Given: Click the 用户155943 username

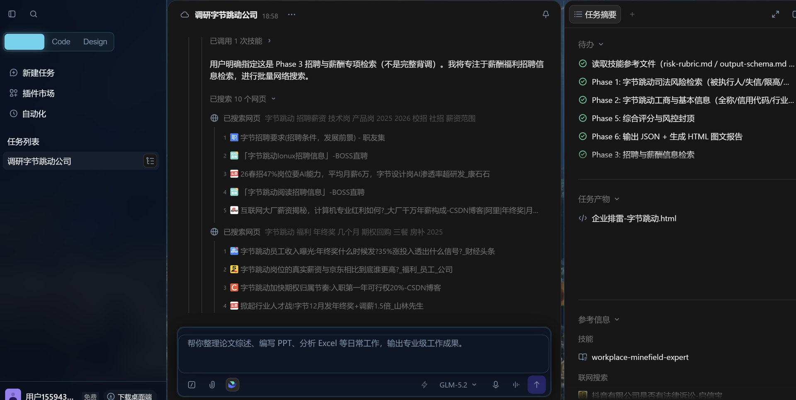Looking at the screenshot, I should 49,396.
